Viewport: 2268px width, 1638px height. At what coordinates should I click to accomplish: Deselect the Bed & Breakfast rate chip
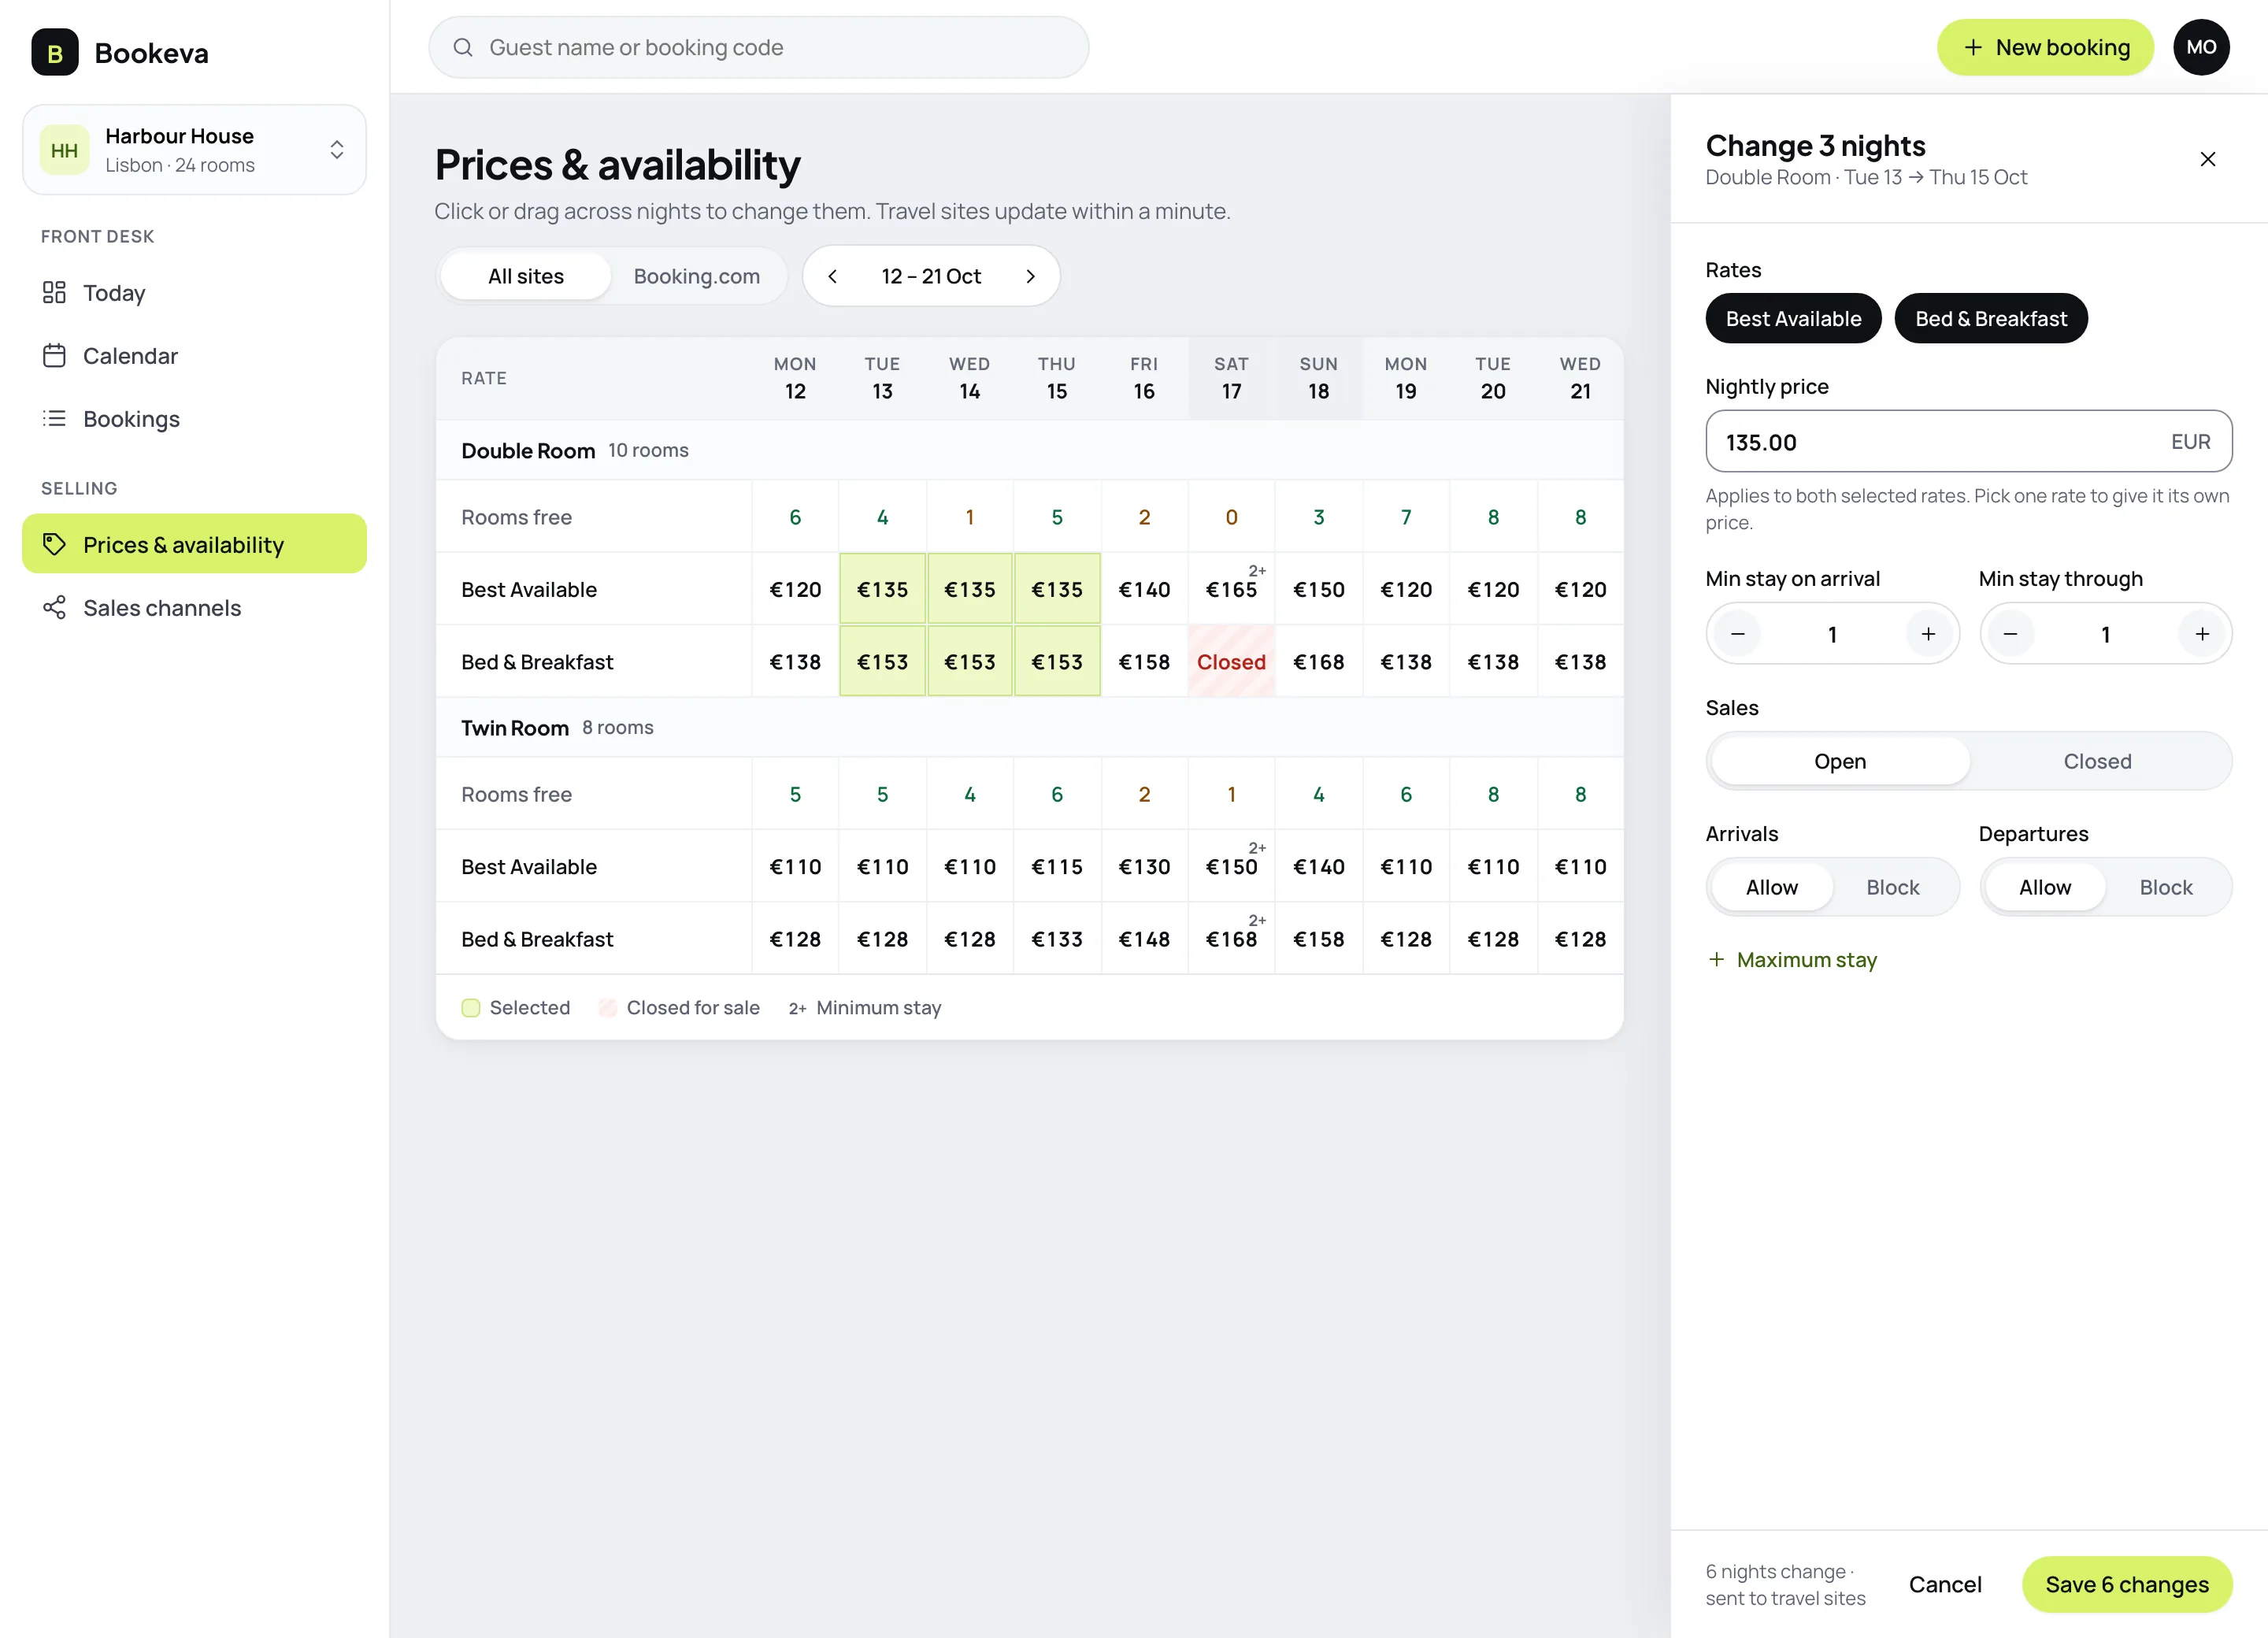pos(1990,318)
